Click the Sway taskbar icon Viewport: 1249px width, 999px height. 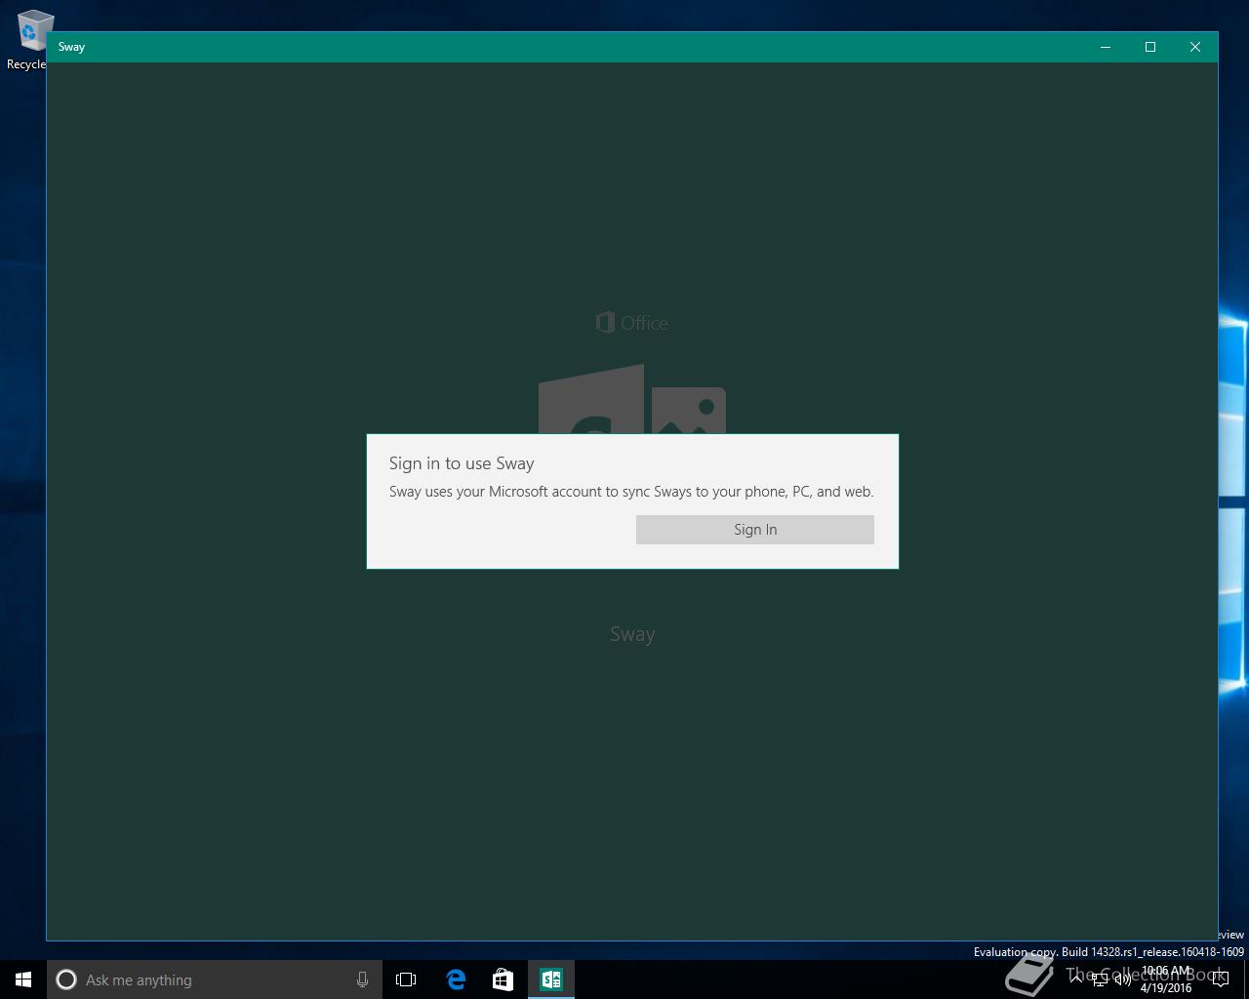550,979
